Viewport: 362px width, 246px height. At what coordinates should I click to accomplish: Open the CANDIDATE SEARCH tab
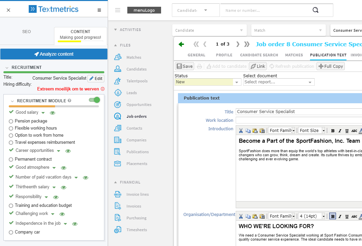pos(259,55)
